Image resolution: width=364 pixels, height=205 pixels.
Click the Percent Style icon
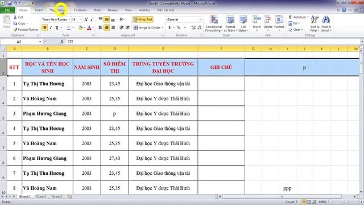[179, 28]
